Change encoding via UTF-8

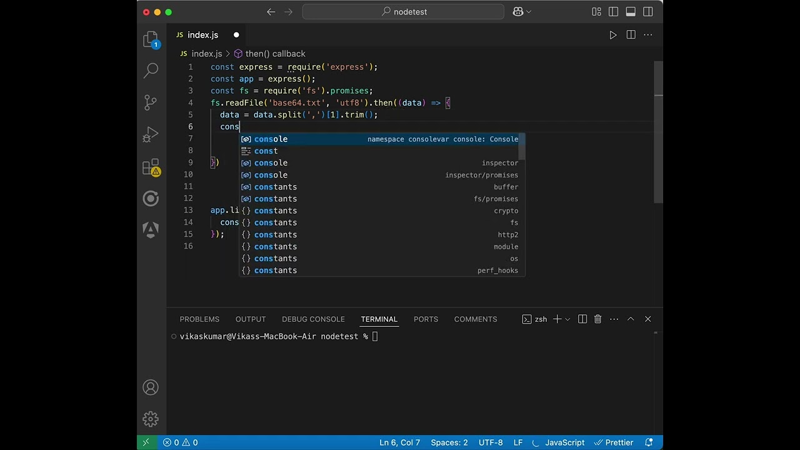pos(491,442)
